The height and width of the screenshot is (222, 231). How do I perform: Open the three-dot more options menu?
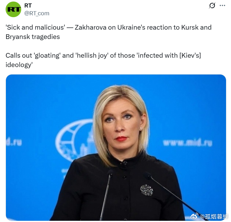222,6
